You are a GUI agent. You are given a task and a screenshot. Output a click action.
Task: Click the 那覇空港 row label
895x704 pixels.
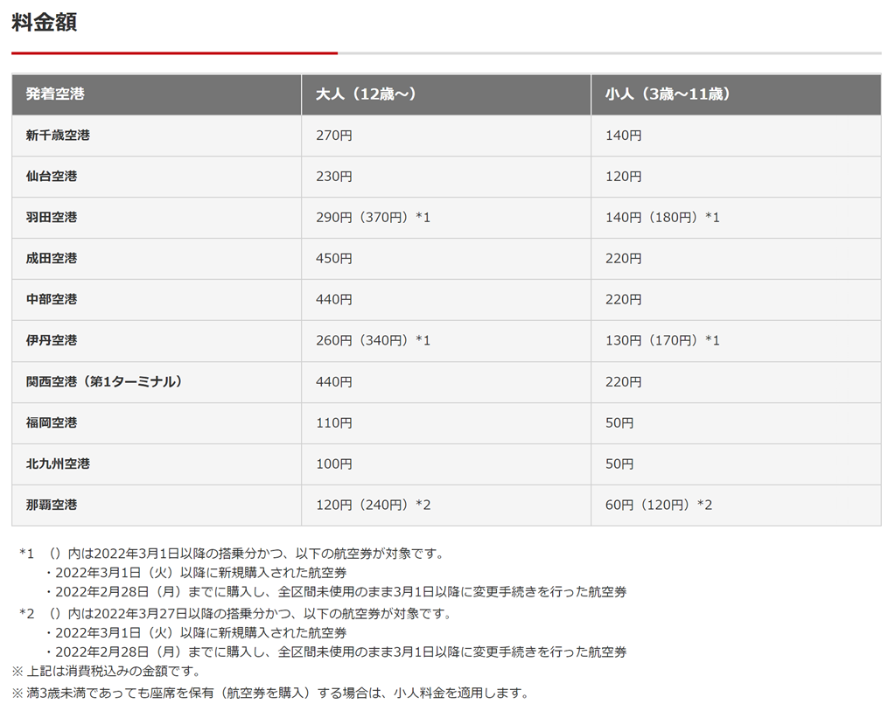click(x=52, y=505)
